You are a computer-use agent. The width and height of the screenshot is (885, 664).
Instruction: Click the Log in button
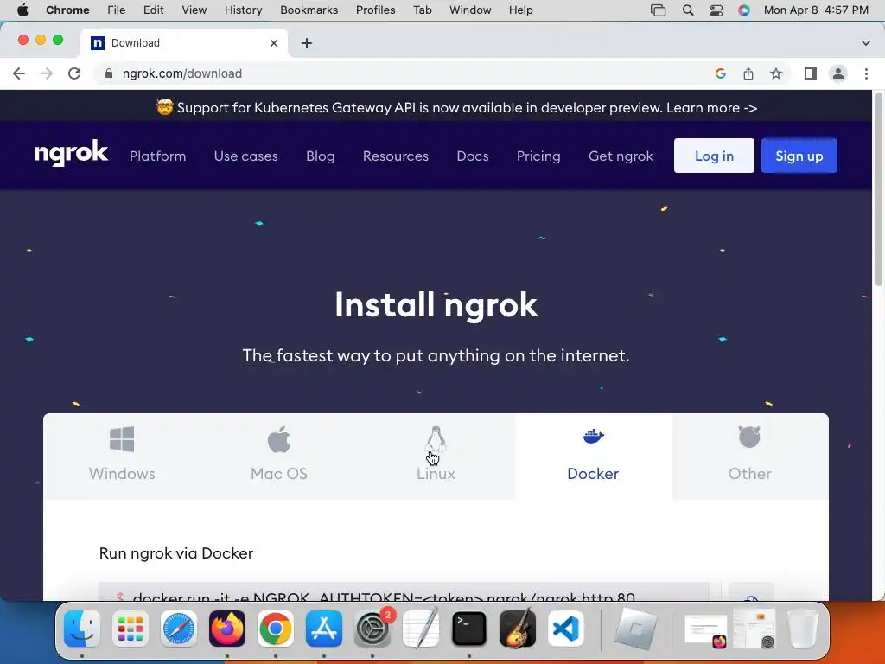pyautogui.click(x=713, y=156)
